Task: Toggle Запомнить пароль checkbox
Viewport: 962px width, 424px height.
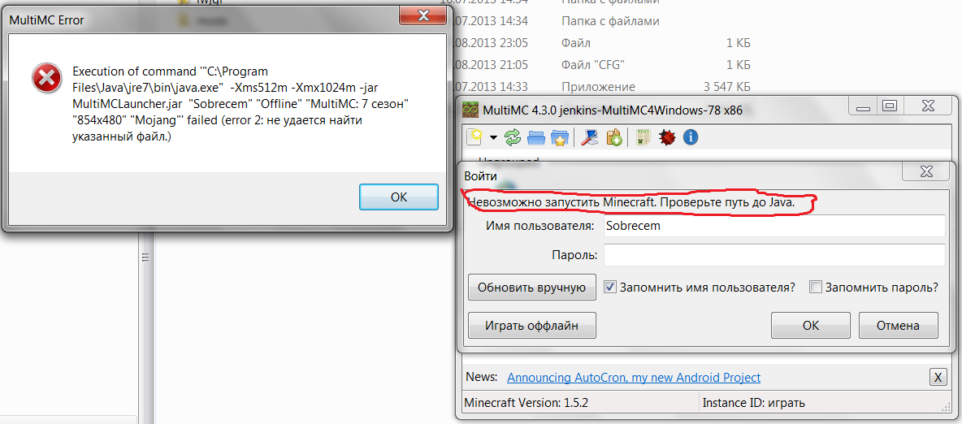Action: [816, 288]
